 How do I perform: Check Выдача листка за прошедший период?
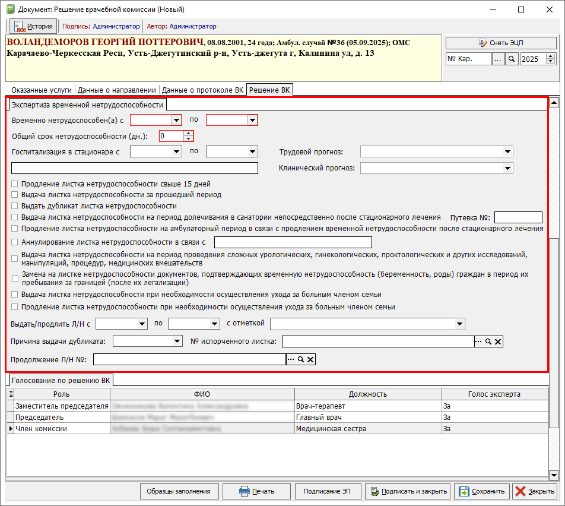coord(14,195)
